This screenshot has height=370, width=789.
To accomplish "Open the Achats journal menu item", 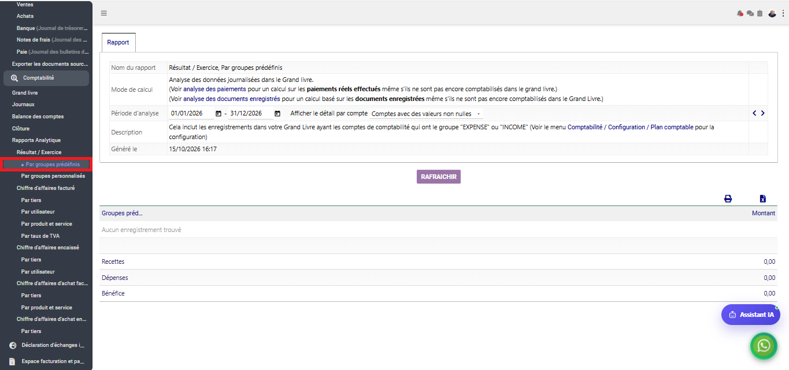I will point(25,16).
